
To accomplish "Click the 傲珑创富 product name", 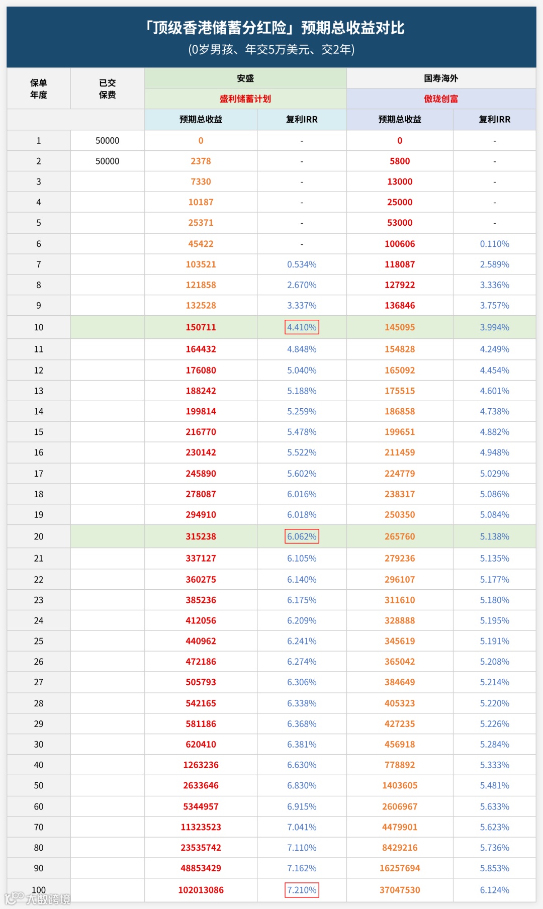I will [x=441, y=99].
